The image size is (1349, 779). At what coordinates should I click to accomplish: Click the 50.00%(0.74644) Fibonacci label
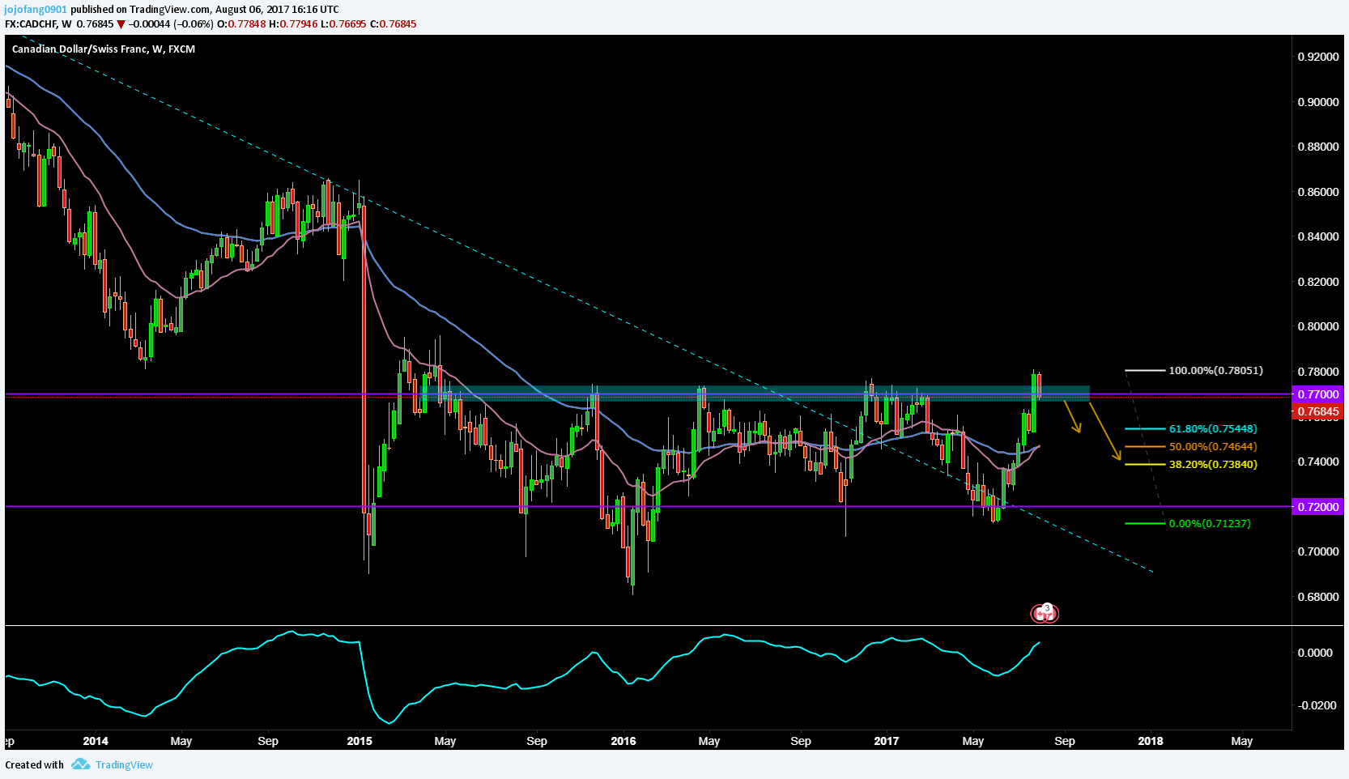[1213, 446]
